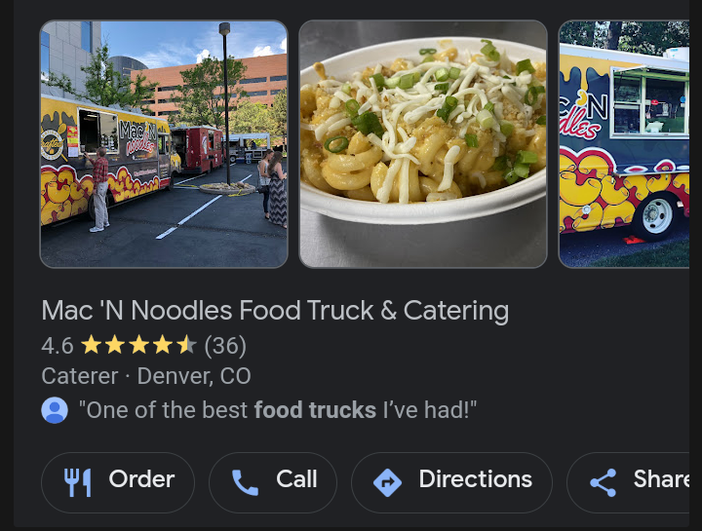Click the bold "food trucks" review snippet text
The height and width of the screenshot is (531, 702).
(x=315, y=410)
